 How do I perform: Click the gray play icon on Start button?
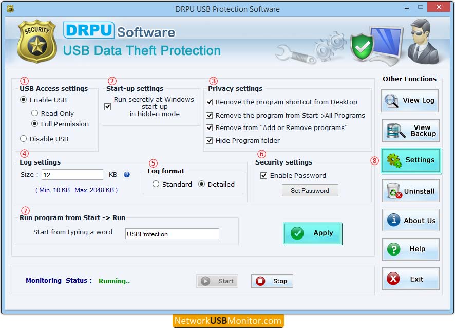[x=205, y=281]
